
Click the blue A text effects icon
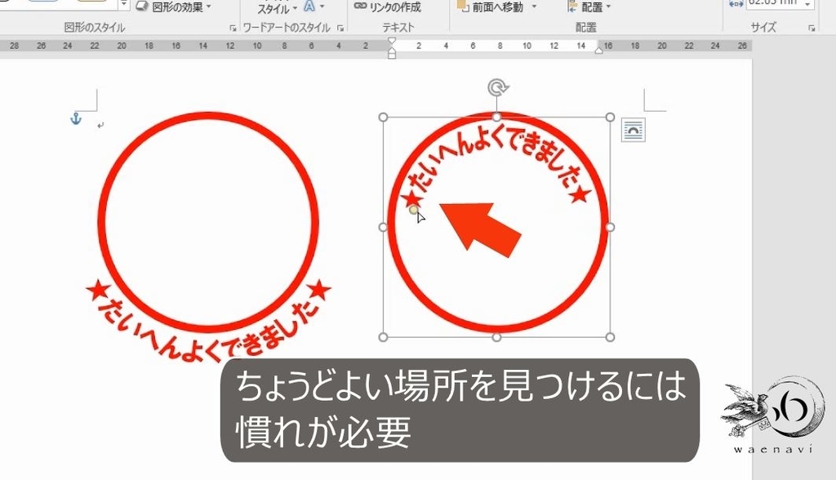pyautogui.click(x=309, y=7)
